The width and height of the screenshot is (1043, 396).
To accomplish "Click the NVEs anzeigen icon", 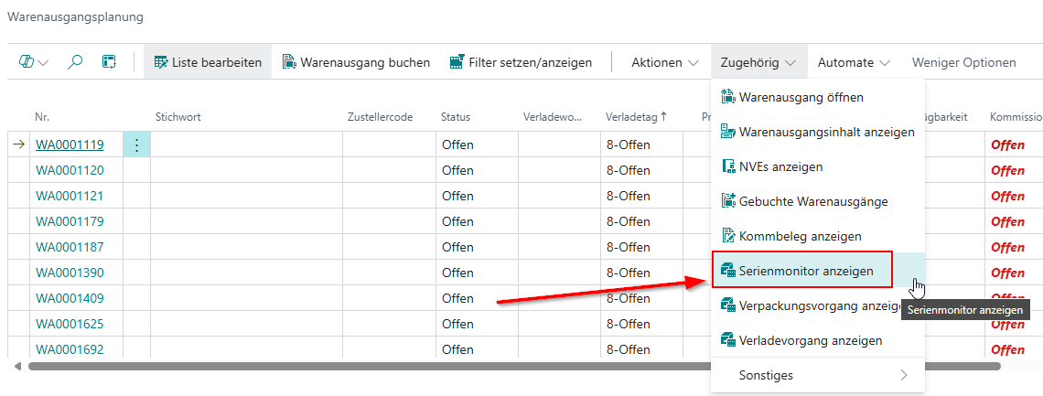I will point(729,166).
